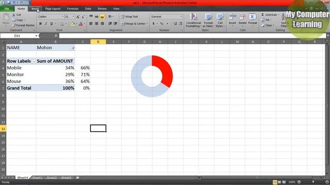330x185 pixels.
Task: Click the Copy button in Clipboard
Action: (18, 20)
